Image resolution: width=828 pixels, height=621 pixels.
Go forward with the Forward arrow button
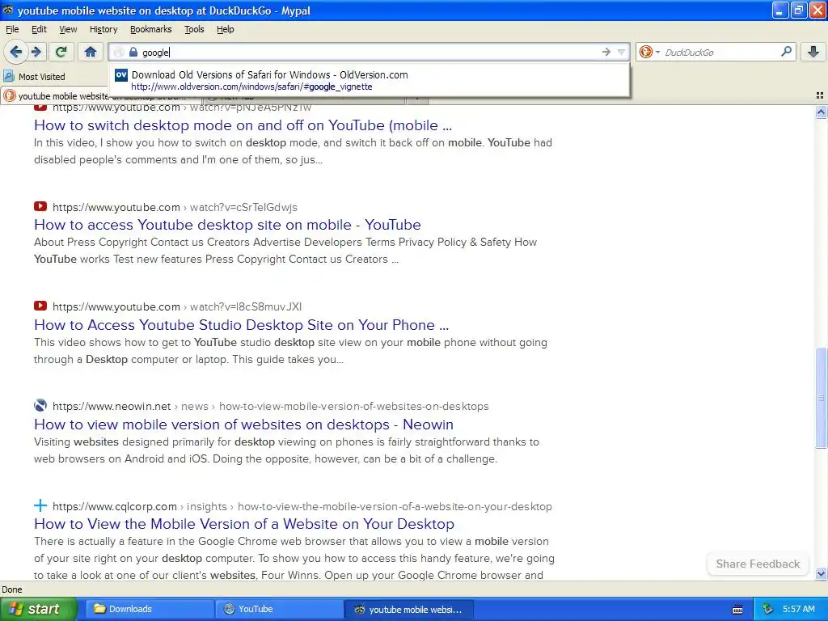[x=36, y=52]
